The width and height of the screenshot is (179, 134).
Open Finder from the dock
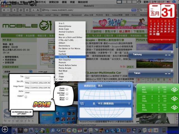pos(15,130)
